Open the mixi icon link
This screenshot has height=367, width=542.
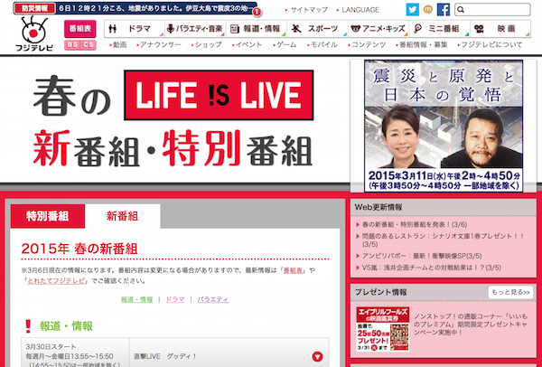coord(427,10)
